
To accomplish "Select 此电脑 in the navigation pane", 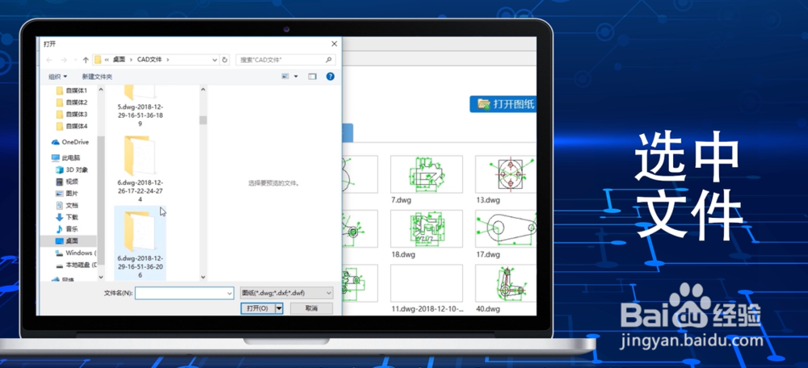I will click(66, 157).
